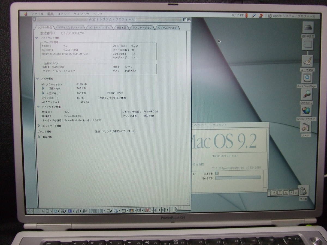This screenshot has width=327, height=245.
Task: Click the input palette on the desktop
Action: pos(283,192)
